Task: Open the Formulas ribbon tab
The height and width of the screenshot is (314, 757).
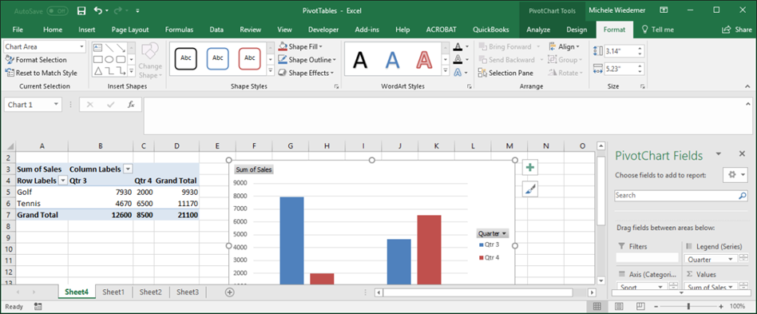Action: coord(179,30)
